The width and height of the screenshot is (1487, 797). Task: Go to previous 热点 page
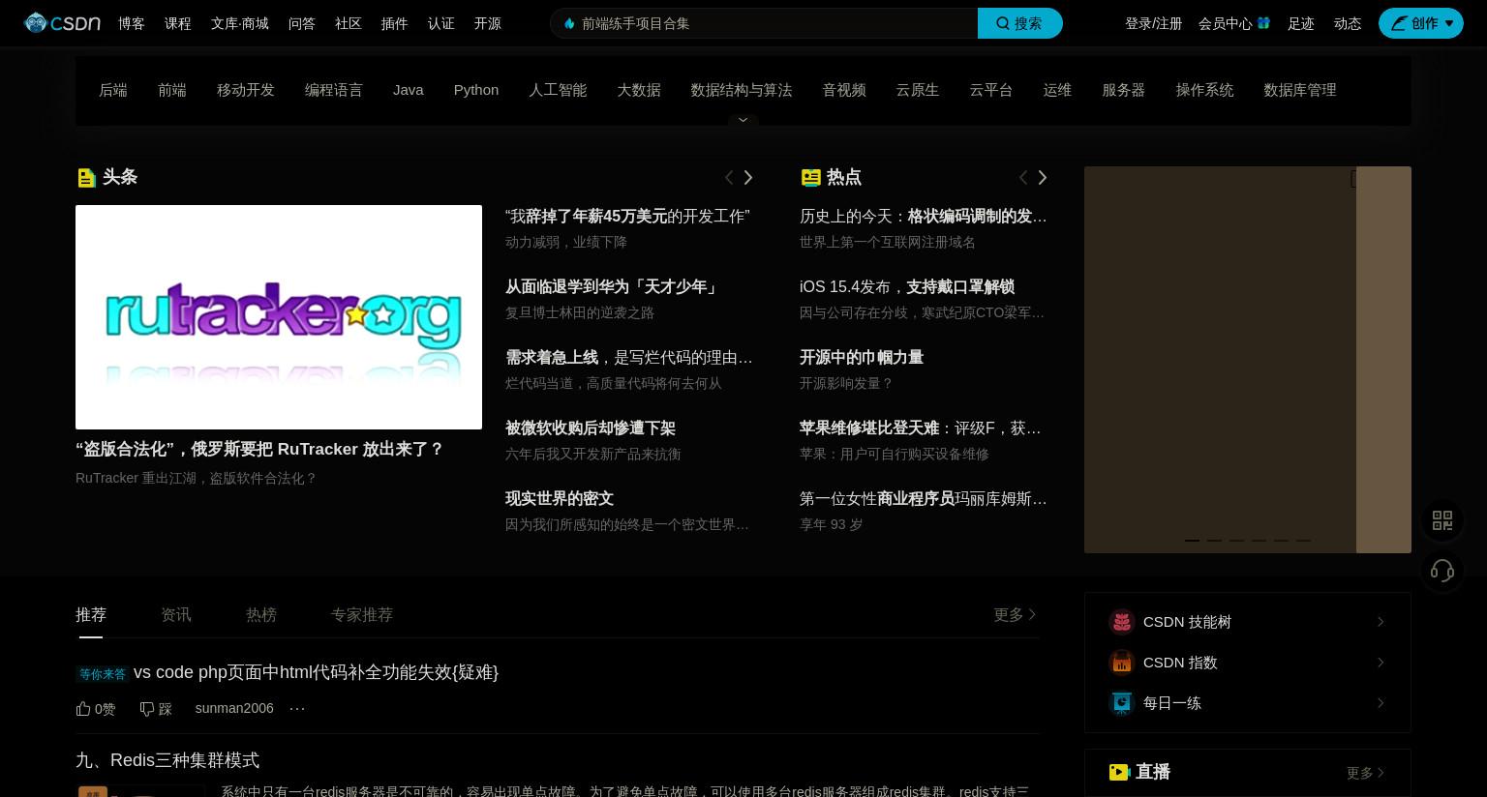pos(1023,177)
